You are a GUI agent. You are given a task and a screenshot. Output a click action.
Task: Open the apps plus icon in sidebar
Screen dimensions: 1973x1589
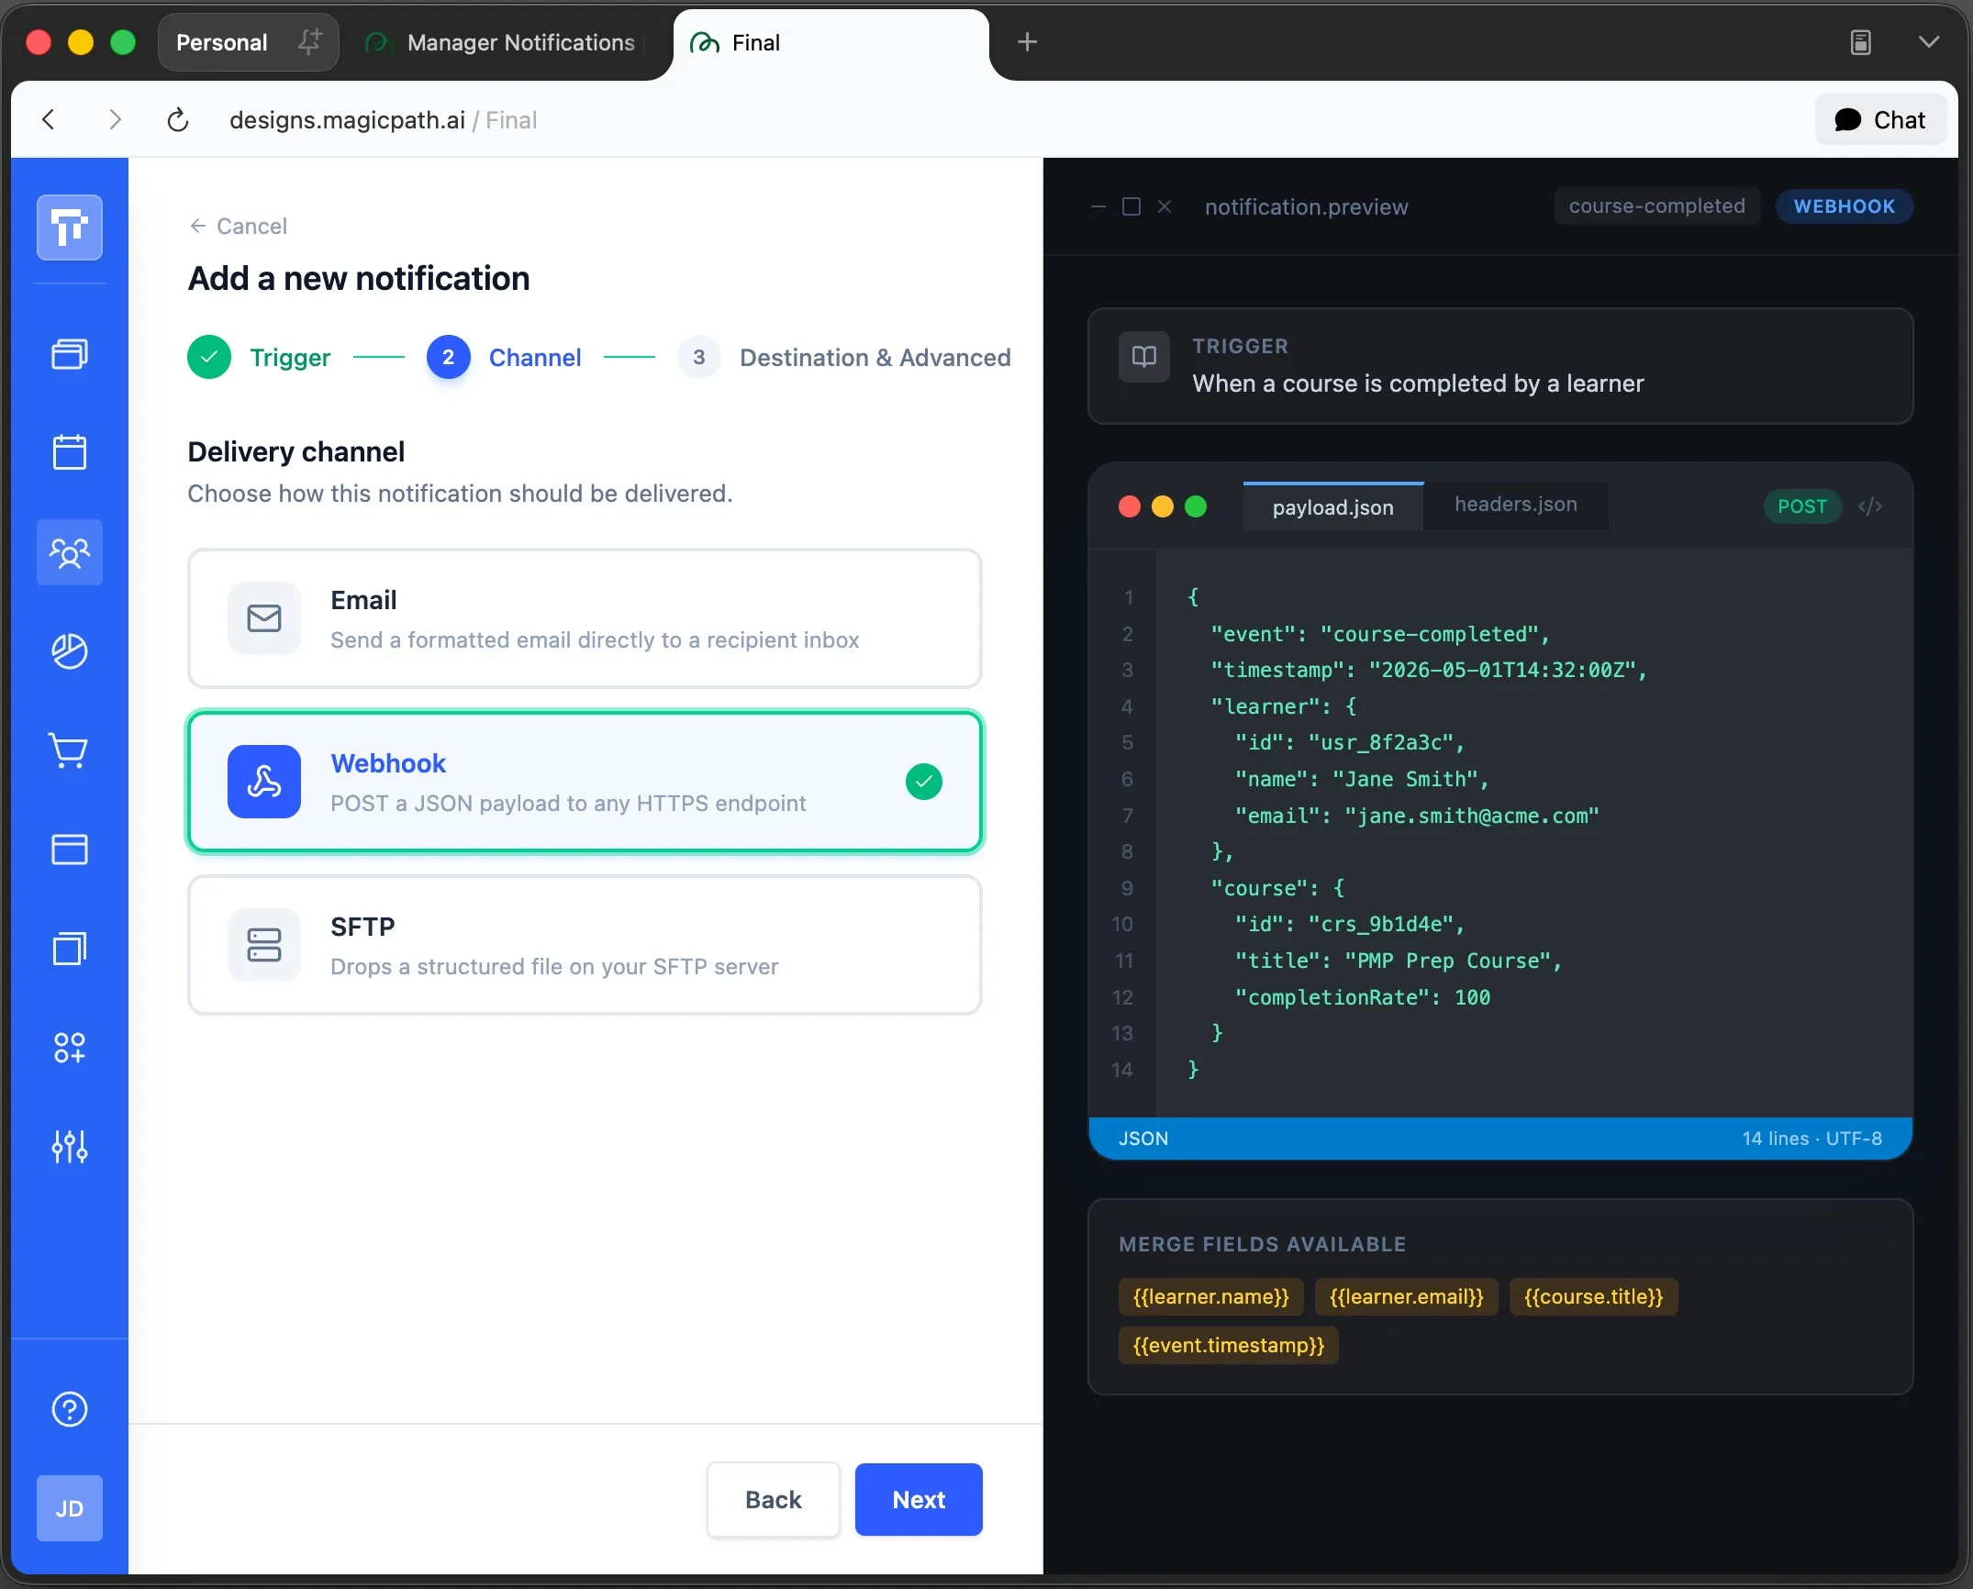[x=70, y=1048]
